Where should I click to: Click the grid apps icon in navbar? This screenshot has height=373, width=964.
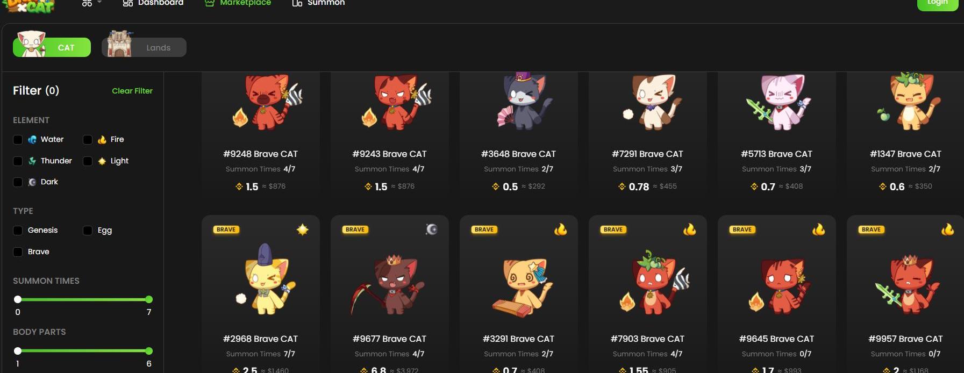coord(87,3)
